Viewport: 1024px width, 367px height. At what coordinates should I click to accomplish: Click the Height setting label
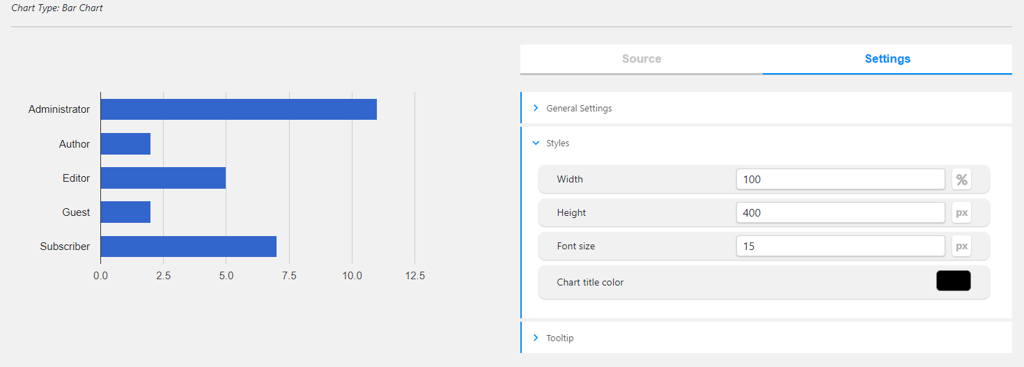click(571, 212)
